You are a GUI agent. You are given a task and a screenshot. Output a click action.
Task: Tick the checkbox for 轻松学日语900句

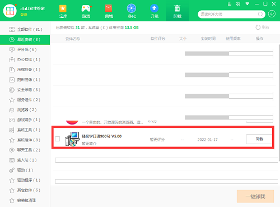click(x=58, y=139)
